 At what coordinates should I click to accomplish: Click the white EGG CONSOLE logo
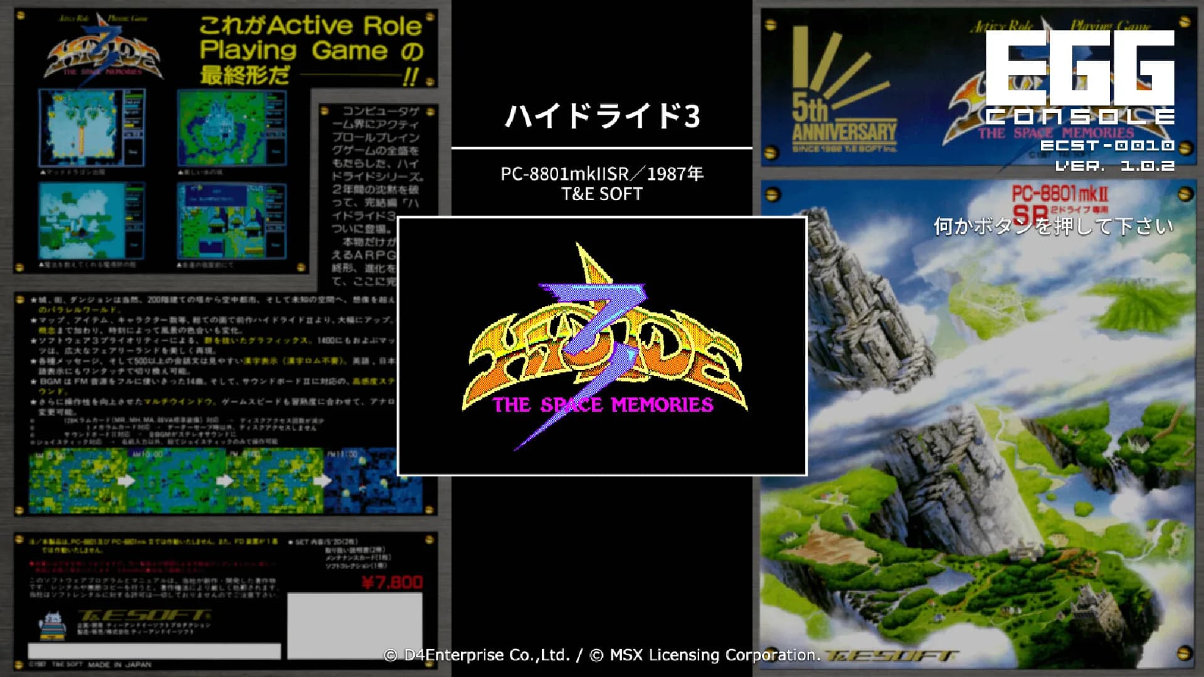tap(1080, 76)
